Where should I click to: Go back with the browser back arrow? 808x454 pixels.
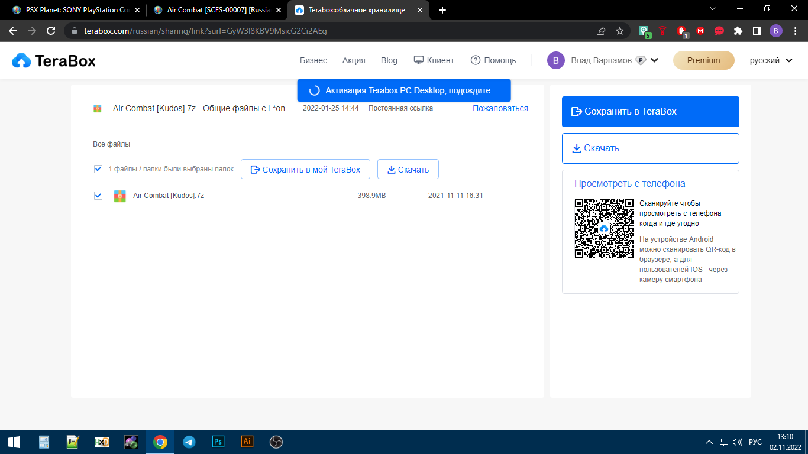point(13,31)
